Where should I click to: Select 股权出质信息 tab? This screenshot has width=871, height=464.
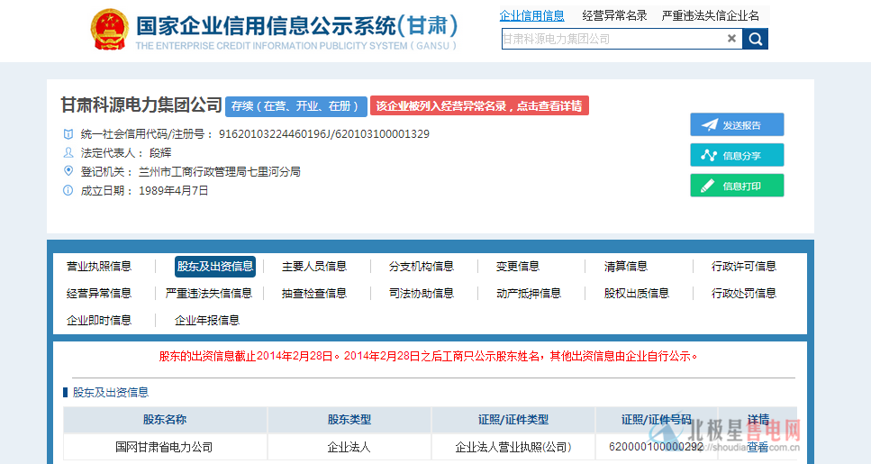click(636, 294)
